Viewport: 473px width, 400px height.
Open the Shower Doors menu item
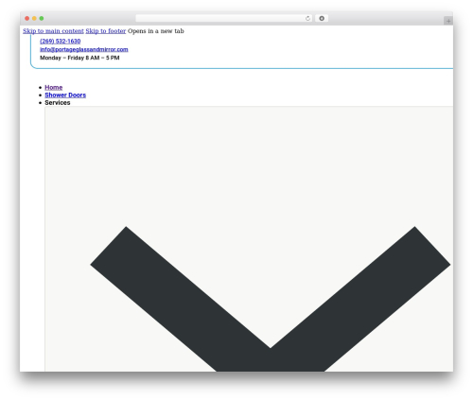pyautogui.click(x=65, y=95)
